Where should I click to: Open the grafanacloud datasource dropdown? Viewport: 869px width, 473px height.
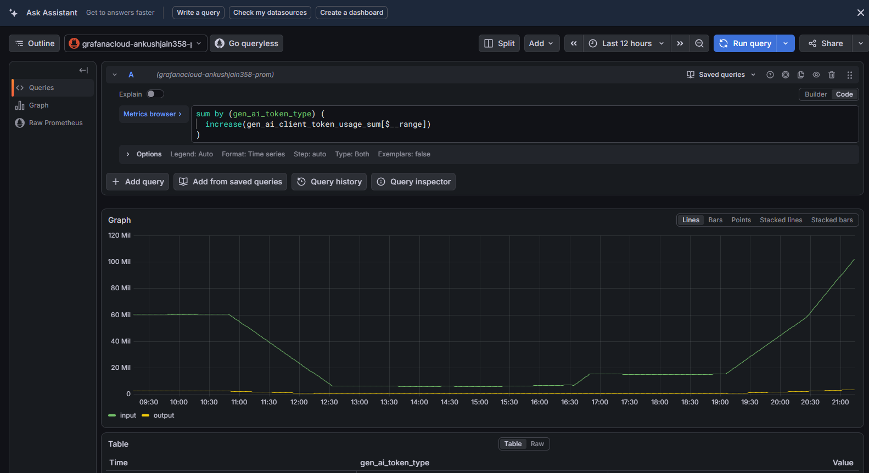[136, 43]
